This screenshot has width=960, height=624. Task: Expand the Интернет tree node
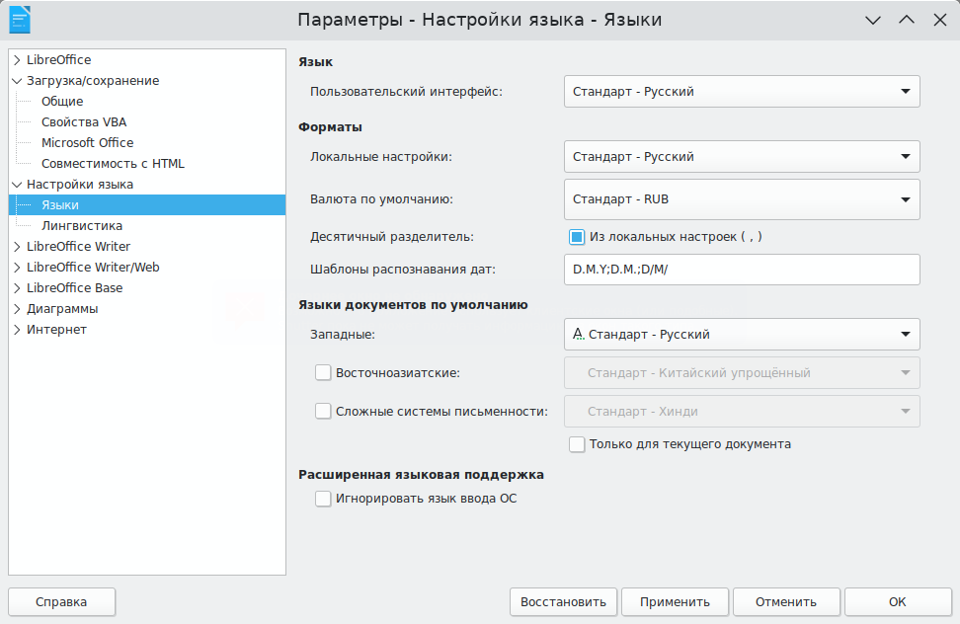coord(17,329)
